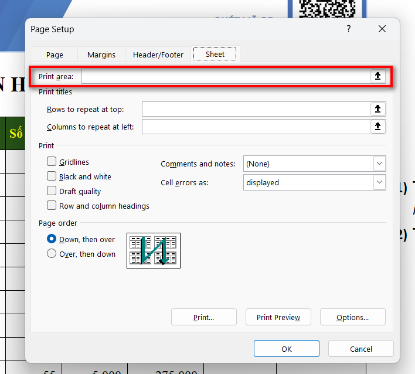Click Rows to repeat collapse-dialog icon

378,109
